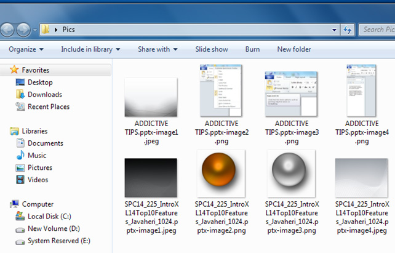Click filename ending pptx-image2.png under orange sphere
This screenshot has height=253, width=395.
point(221,217)
